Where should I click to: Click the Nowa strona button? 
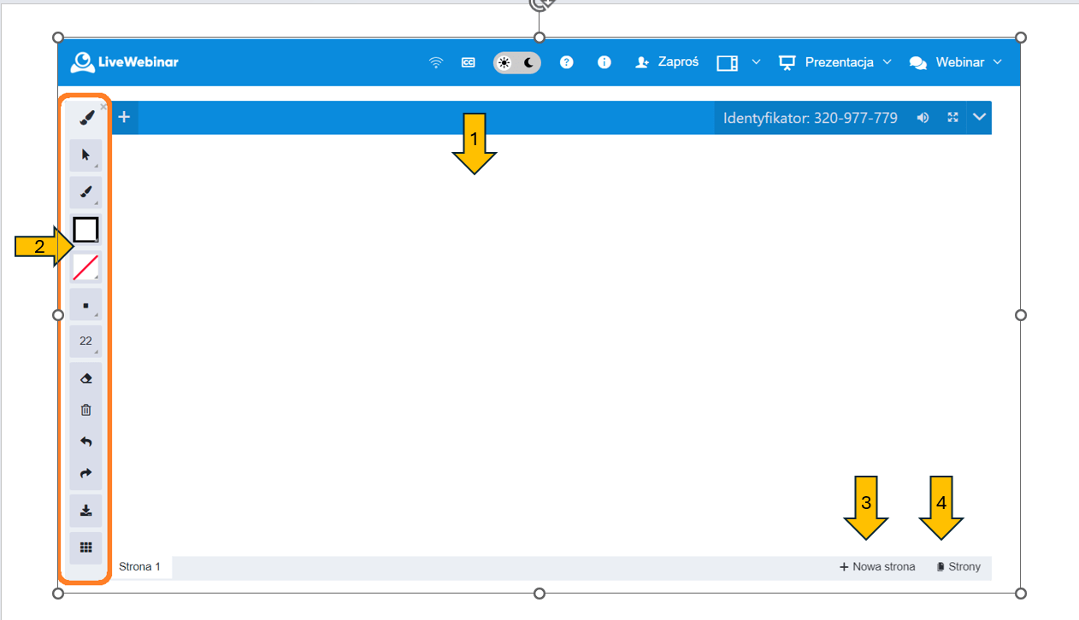click(877, 567)
